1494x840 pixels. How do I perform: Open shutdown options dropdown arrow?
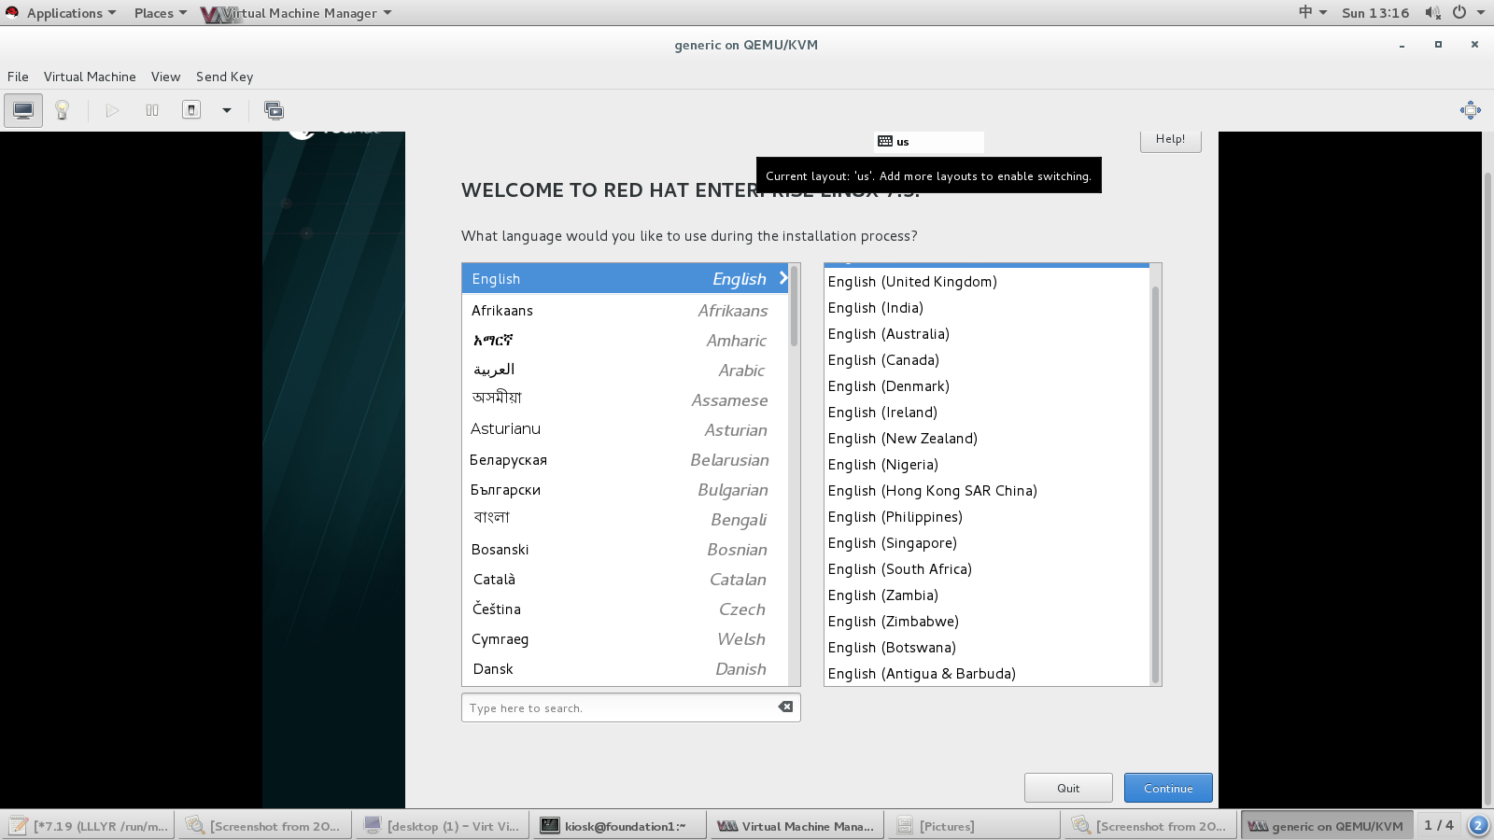point(226,110)
